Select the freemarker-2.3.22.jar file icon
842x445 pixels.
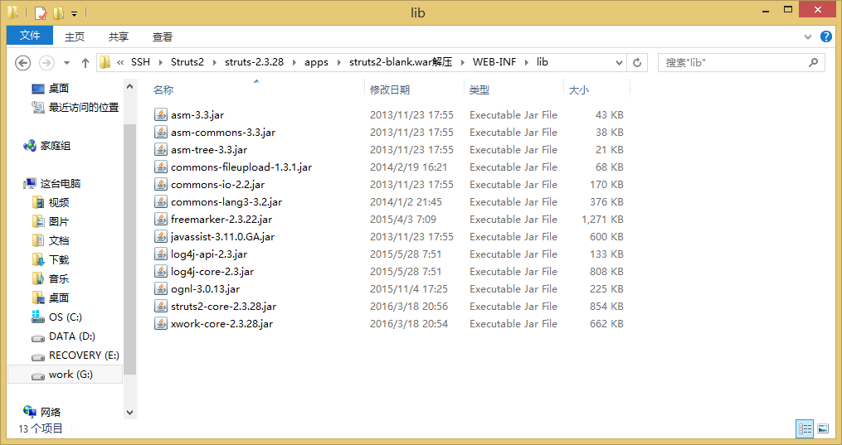[161, 219]
